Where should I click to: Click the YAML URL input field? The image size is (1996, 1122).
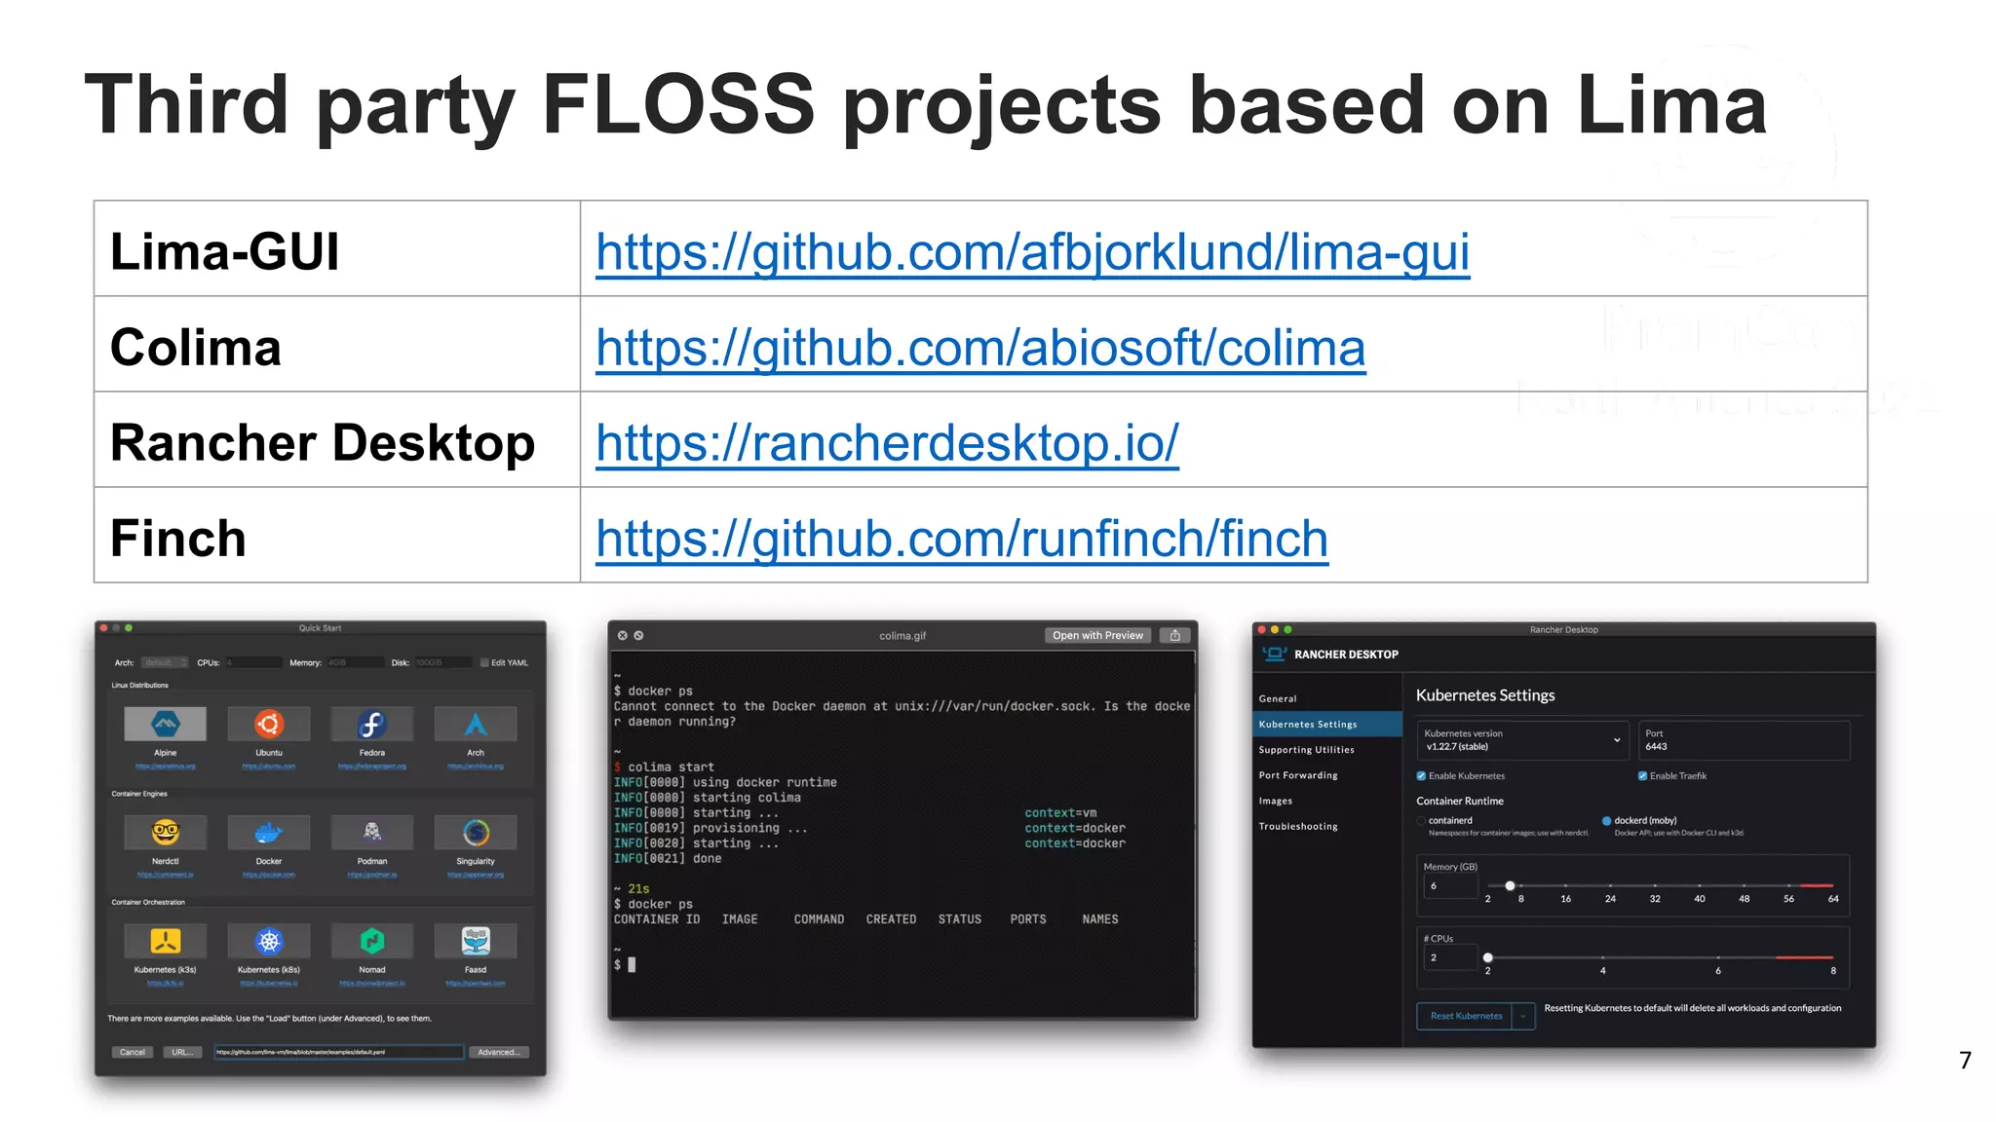click(x=338, y=1052)
